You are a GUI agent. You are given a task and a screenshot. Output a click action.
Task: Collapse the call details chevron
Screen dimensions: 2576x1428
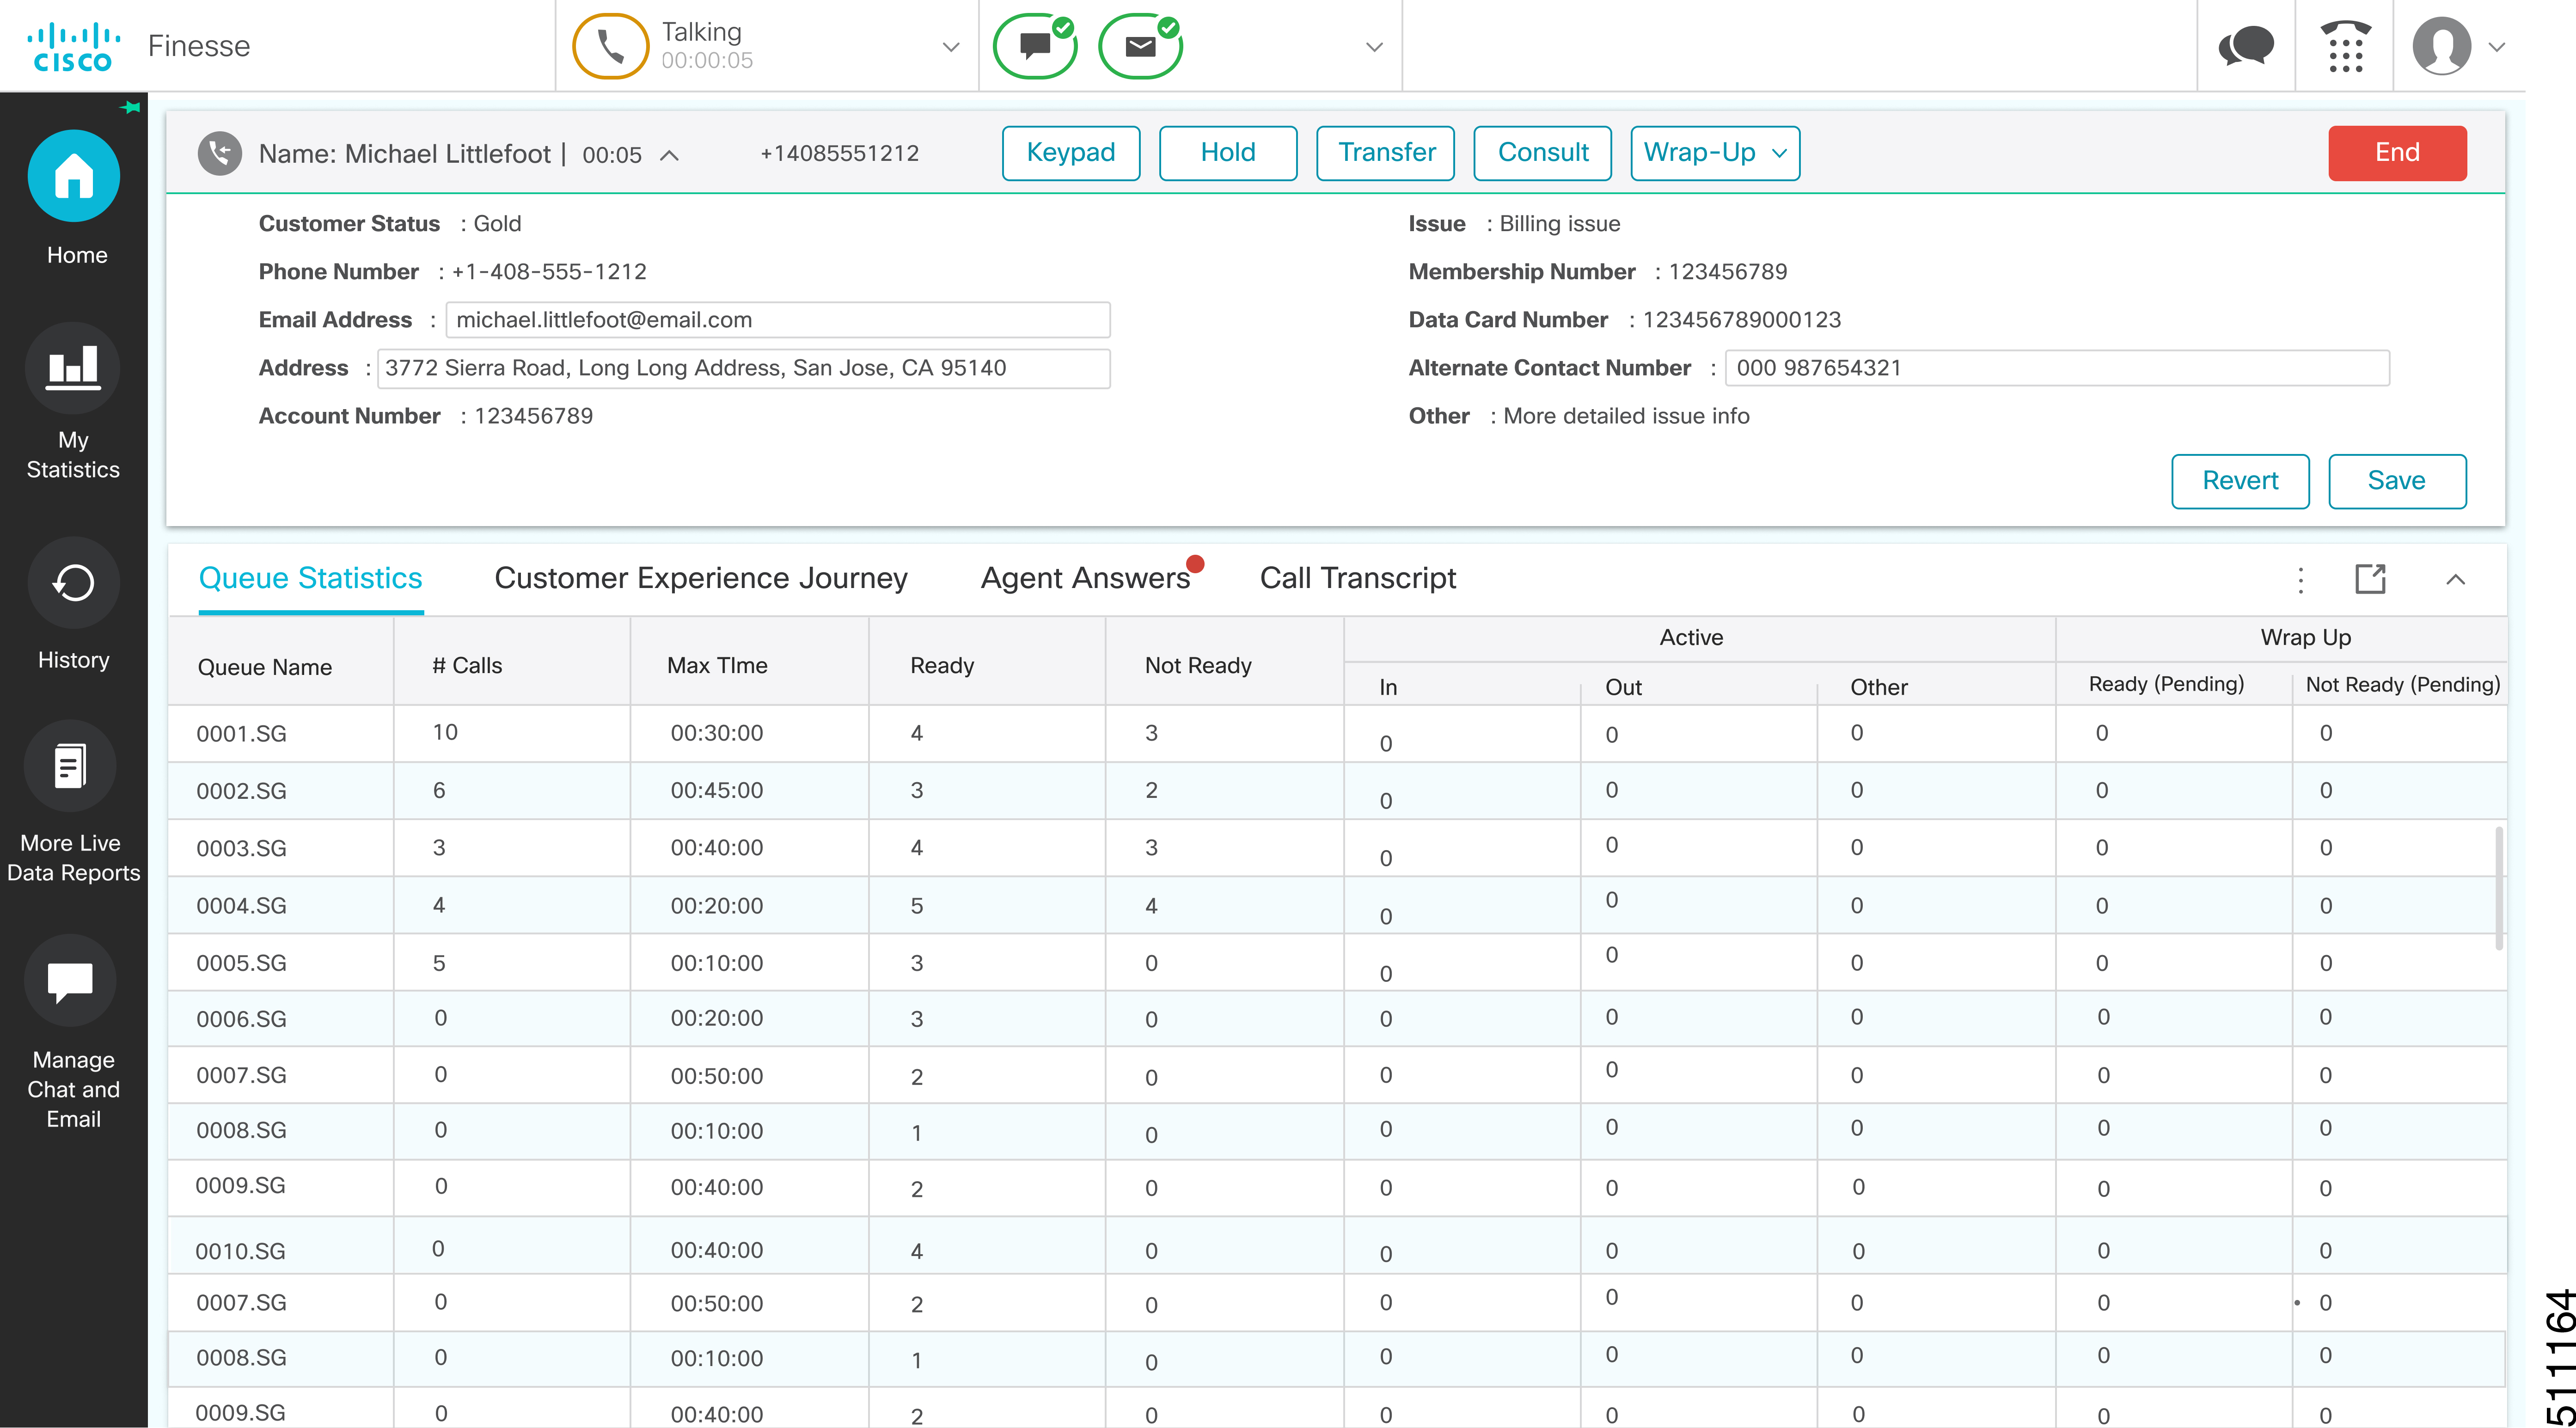(x=670, y=156)
